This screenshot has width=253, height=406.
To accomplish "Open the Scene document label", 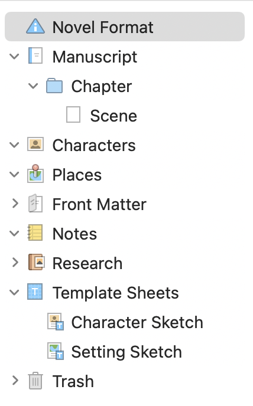I will coord(113,116).
